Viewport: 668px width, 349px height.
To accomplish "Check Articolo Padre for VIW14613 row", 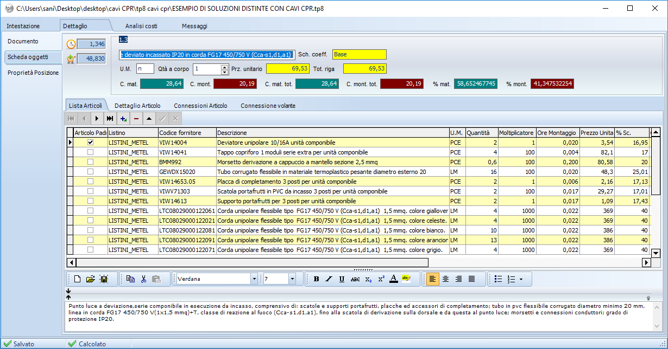I will pyautogui.click(x=90, y=201).
